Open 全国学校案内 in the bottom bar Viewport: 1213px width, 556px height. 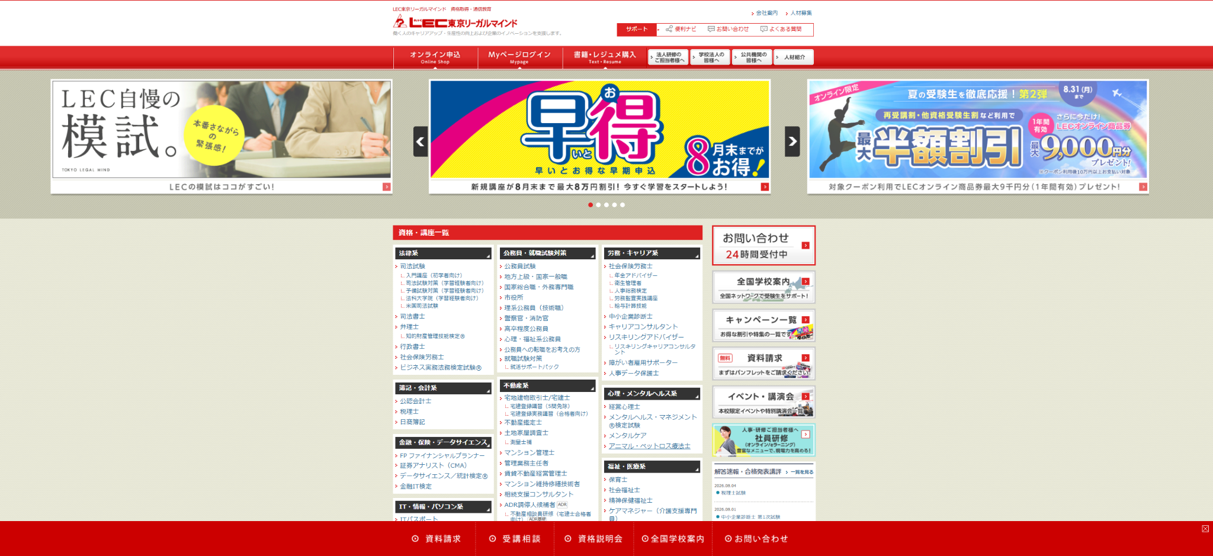(x=673, y=539)
